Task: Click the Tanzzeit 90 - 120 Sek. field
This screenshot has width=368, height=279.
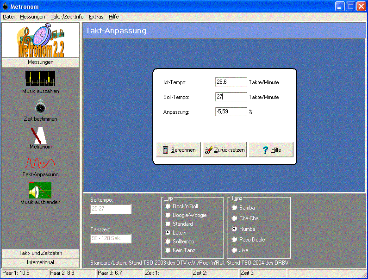Action: 111,238
